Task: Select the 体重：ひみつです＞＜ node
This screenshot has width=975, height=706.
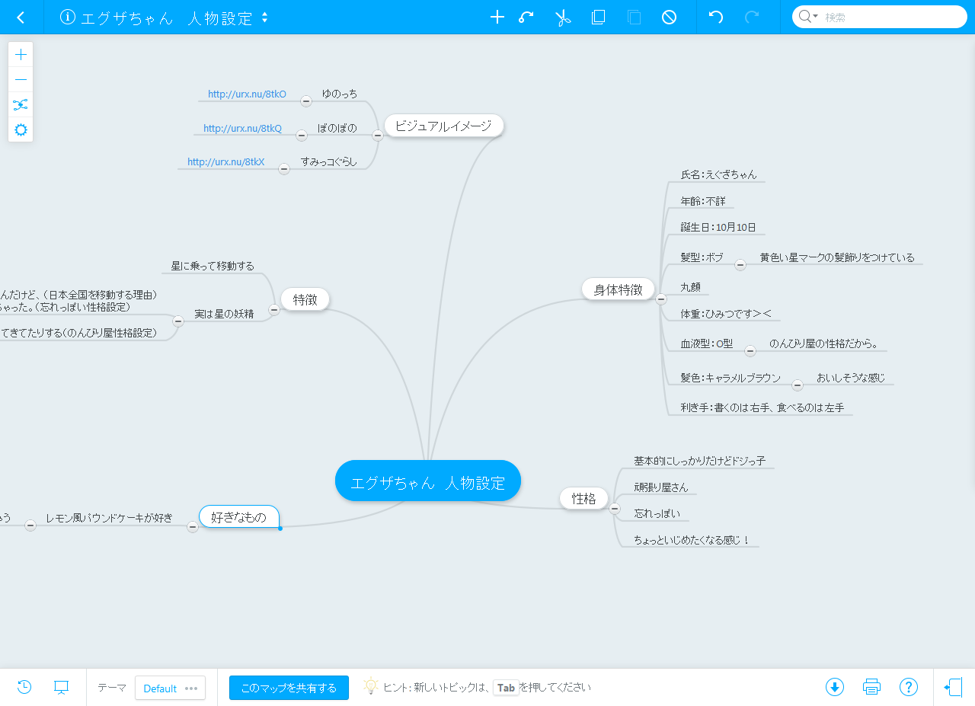Action: point(726,314)
